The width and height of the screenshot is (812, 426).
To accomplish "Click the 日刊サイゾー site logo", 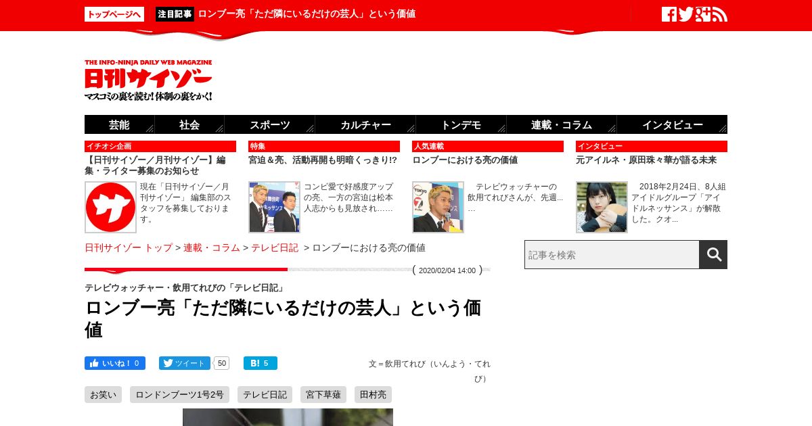I will coord(148,80).
